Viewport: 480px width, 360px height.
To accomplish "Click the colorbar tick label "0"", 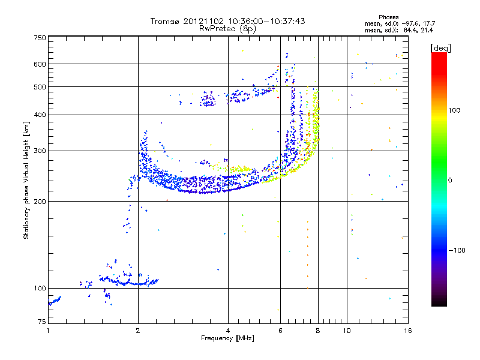I will pos(450,181).
